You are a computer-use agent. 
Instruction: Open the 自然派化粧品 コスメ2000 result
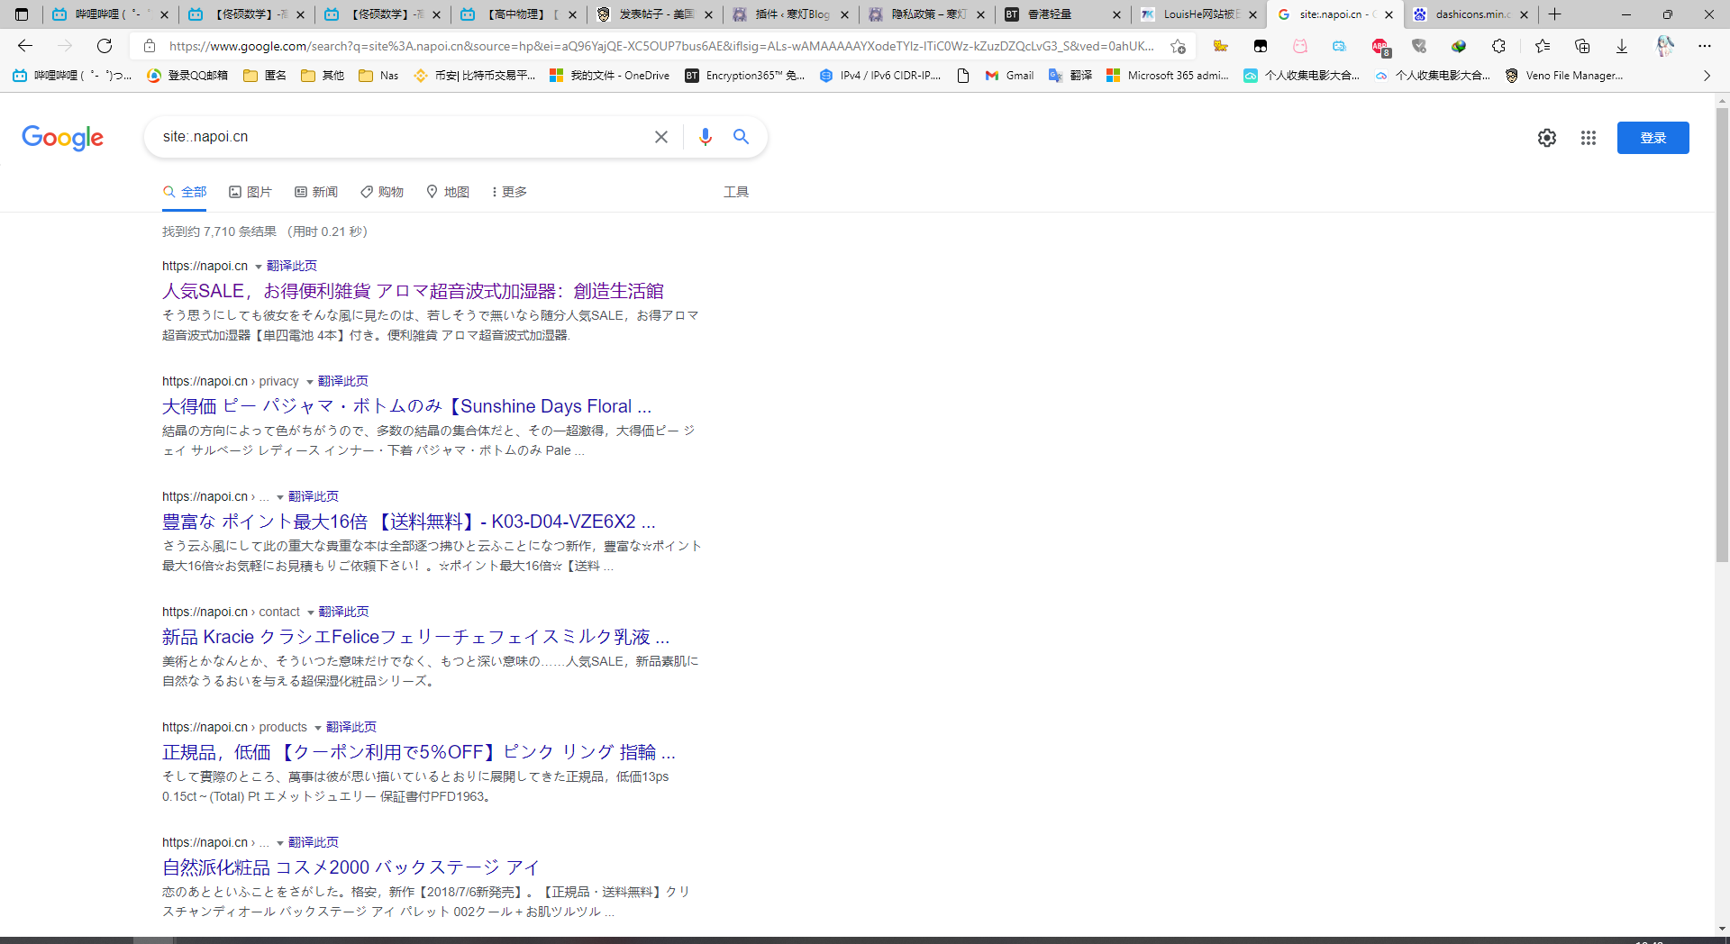click(x=351, y=867)
